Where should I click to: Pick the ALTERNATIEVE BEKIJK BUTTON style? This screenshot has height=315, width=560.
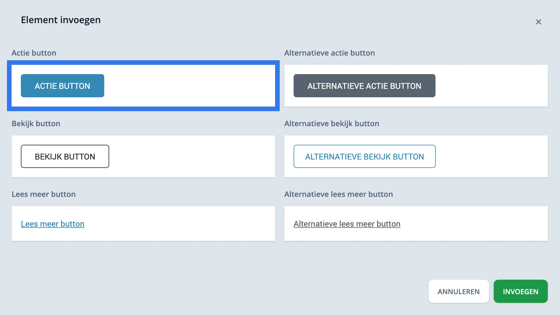click(x=364, y=156)
